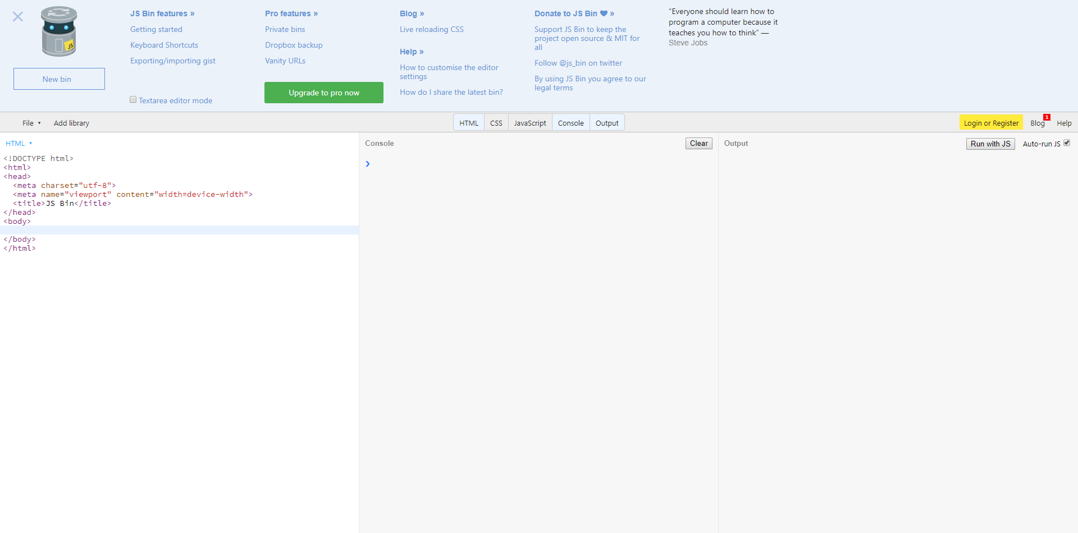Open JS Bin features heading link
Viewport: 1078px width, 533px height.
pos(162,13)
